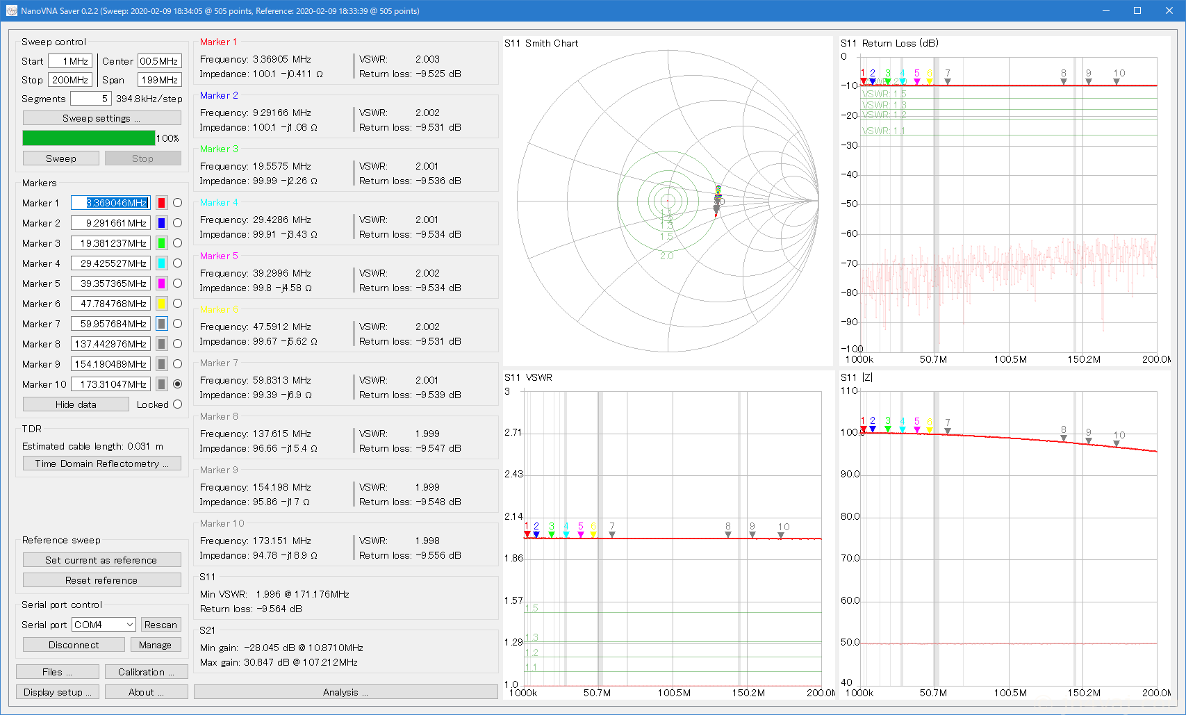This screenshot has width=1186, height=715.
Task: Click the NanoVNA Saver app icon in title bar
Action: [x=11, y=10]
